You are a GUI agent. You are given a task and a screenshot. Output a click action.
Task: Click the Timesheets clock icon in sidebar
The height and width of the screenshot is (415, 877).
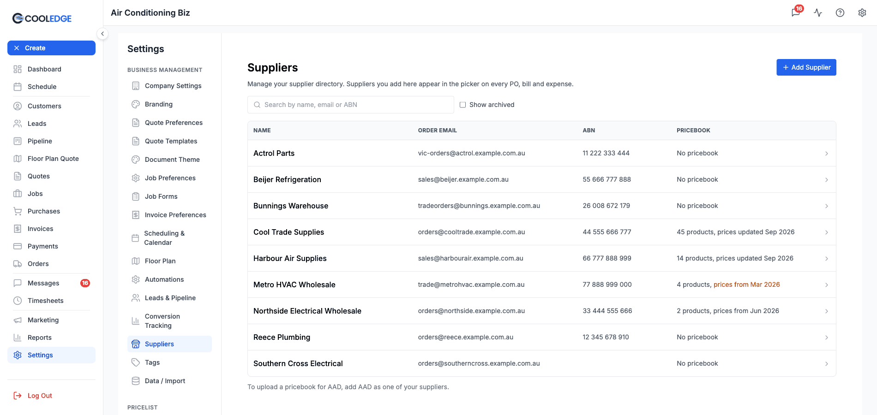[x=18, y=301]
